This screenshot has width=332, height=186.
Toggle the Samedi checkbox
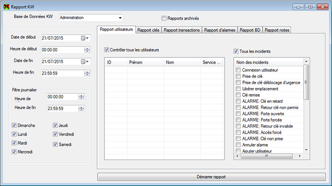tap(55, 144)
